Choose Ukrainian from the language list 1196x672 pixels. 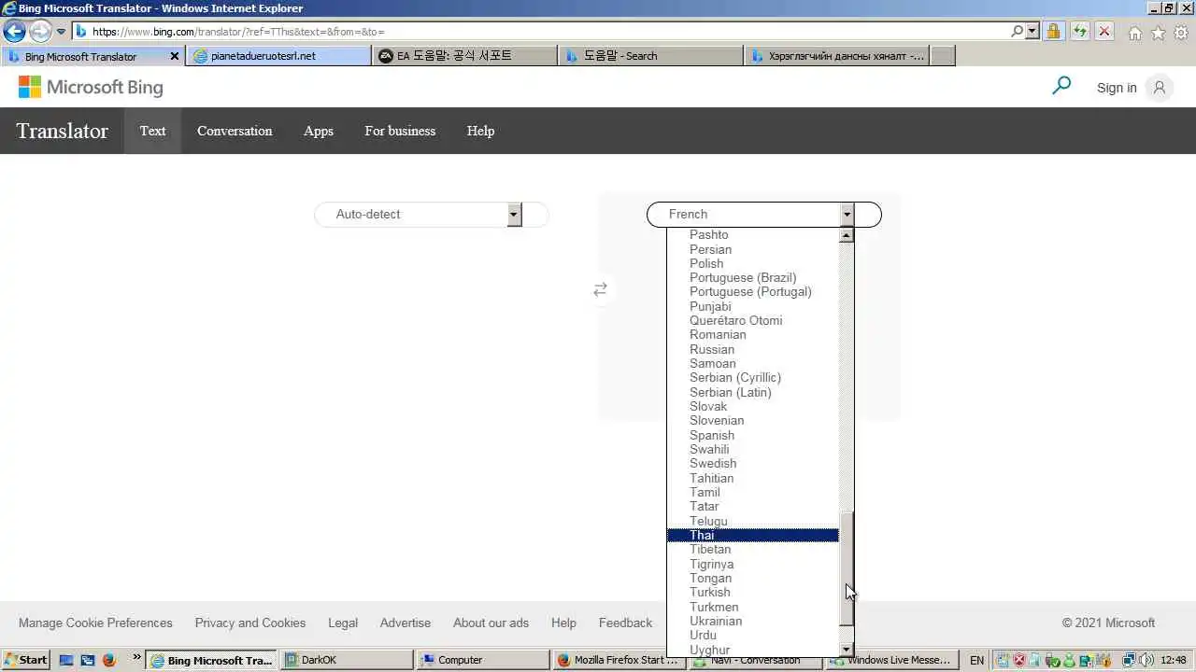coord(752,621)
